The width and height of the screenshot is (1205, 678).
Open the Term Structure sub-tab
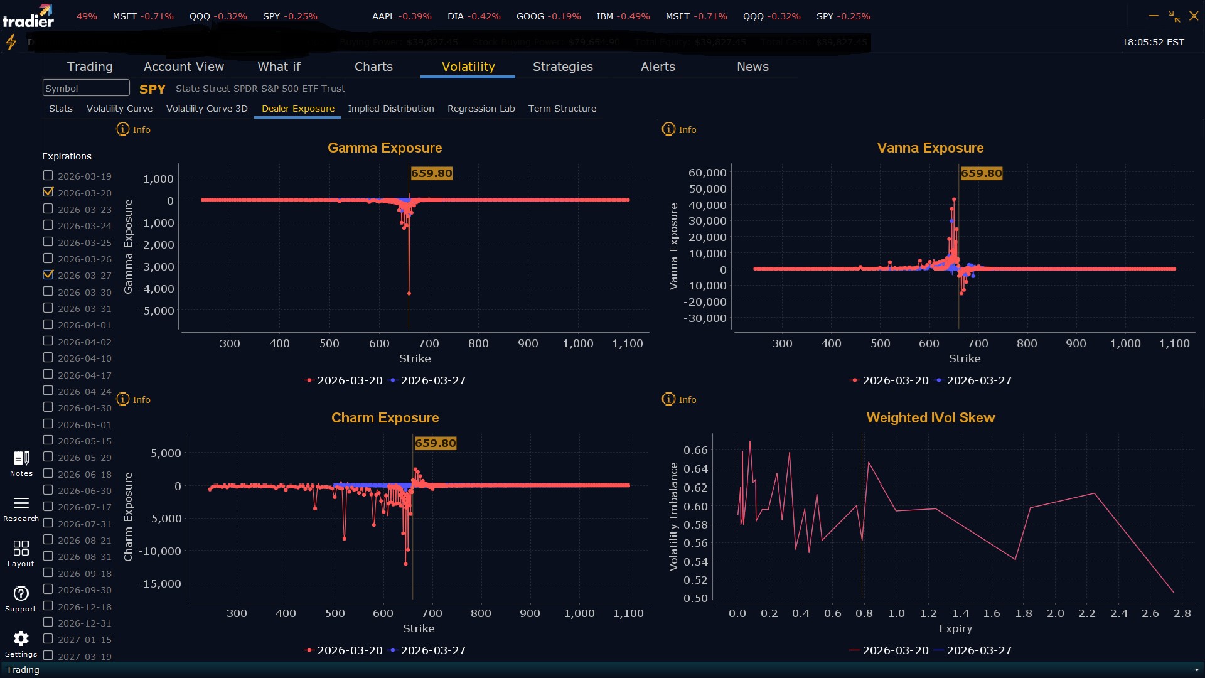pyautogui.click(x=562, y=109)
